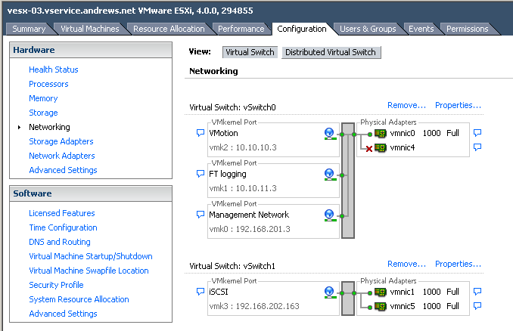Image resolution: width=513 pixels, height=331 pixels.
Task: Click the vSwitch0 gray switch bar graphic
Action: pyautogui.click(x=348, y=181)
